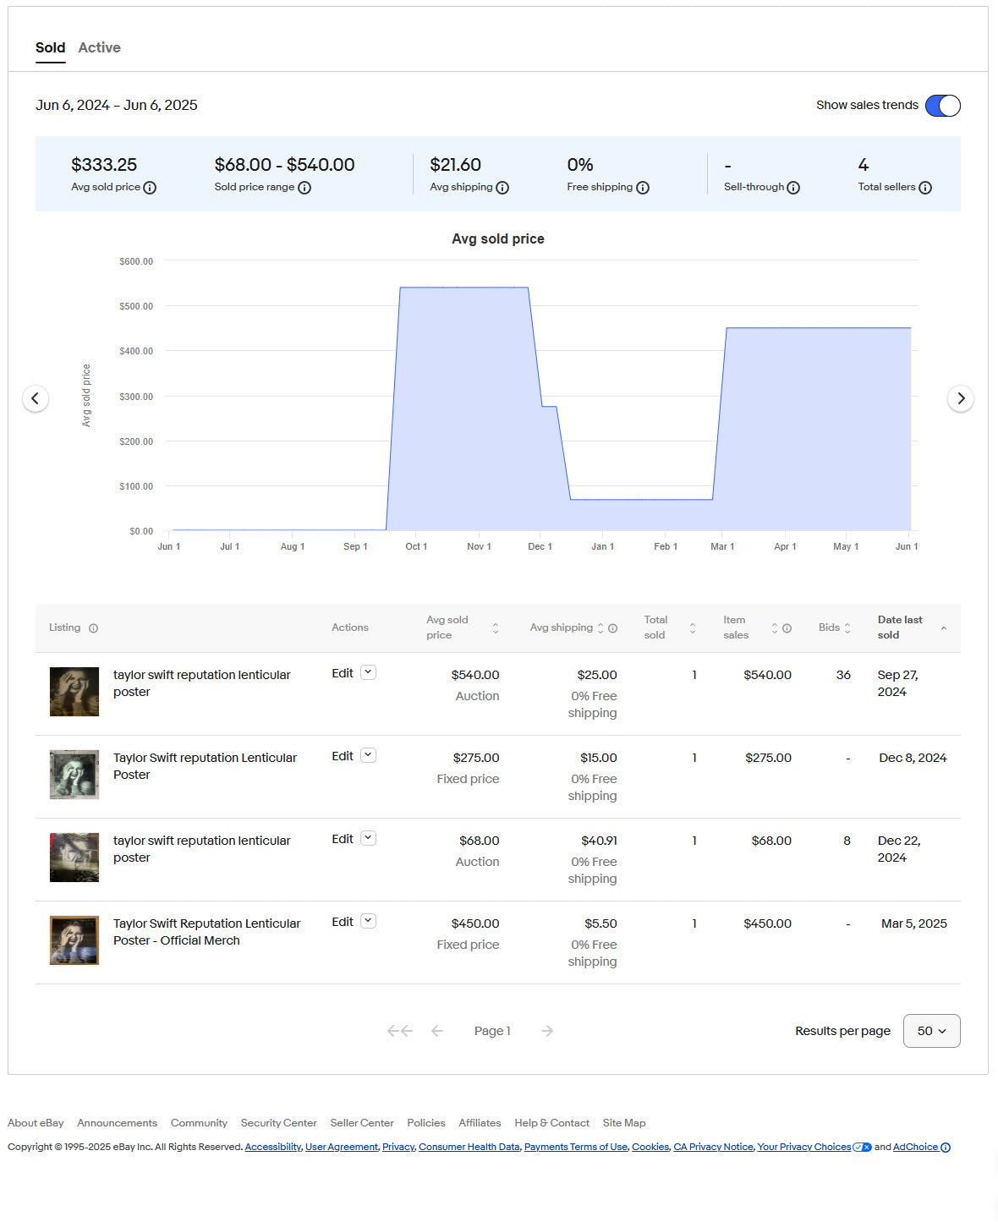The width and height of the screenshot is (998, 1222).
Task: Open Seller Center footer link
Action: [x=362, y=1123]
